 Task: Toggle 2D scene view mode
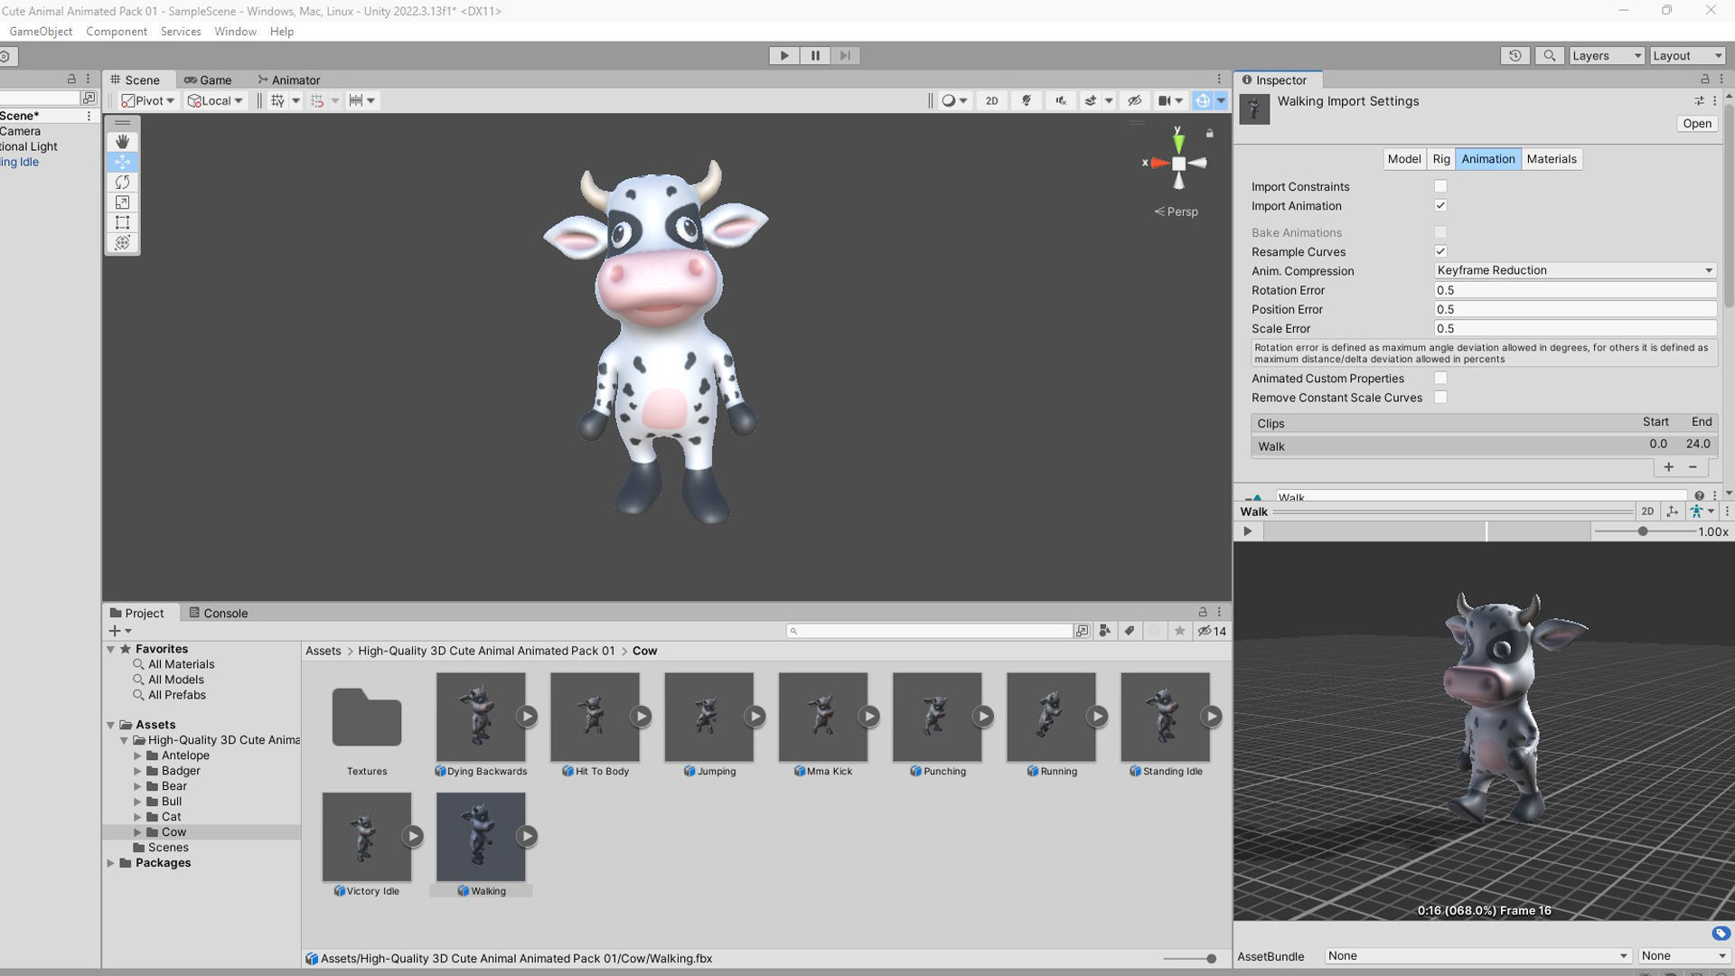(x=991, y=100)
